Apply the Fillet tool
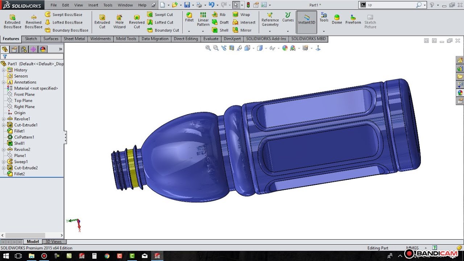Image resolution: width=464 pixels, height=261 pixels. (189, 17)
